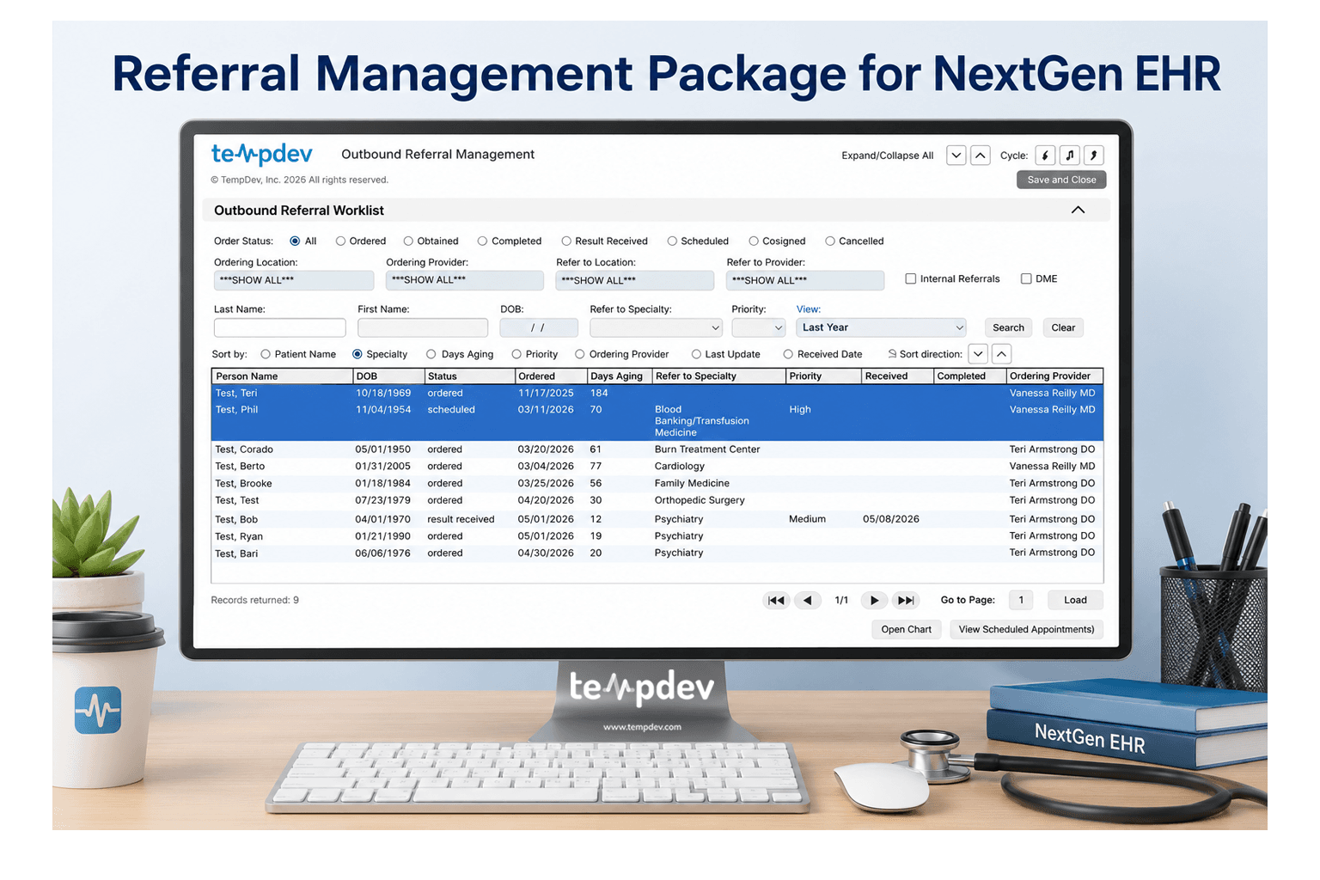
Task: Click the Last Name input field
Action: 280,327
